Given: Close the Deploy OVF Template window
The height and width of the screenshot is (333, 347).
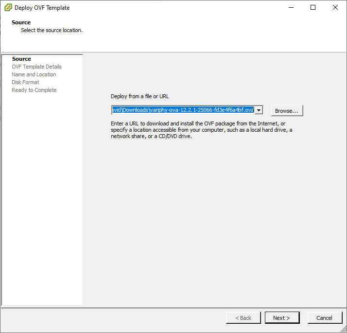Looking at the screenshot, I should click(x=335, y=7).
